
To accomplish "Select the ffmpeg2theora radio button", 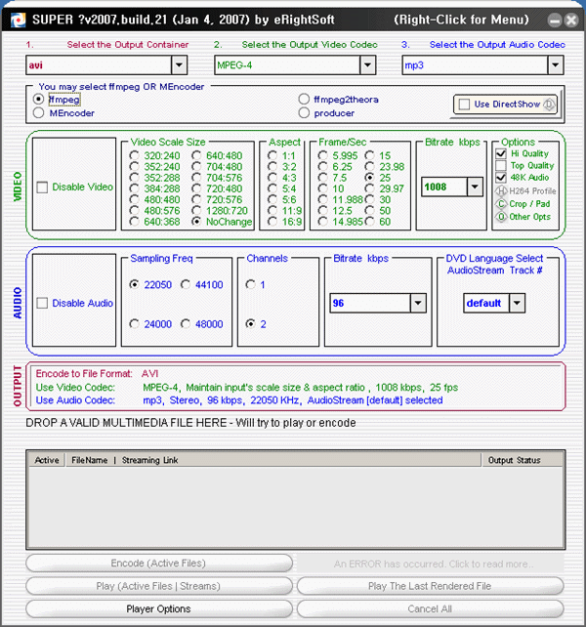I will pos(304,99).
